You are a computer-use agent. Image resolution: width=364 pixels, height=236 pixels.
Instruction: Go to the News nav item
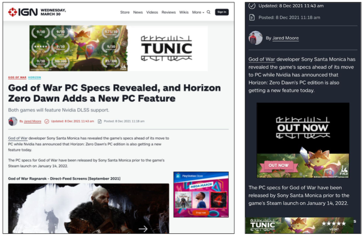(x=138, y=12)
